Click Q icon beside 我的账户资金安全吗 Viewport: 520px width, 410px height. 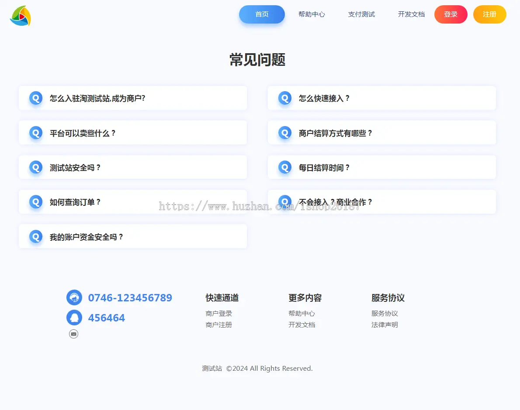[36, 236]
